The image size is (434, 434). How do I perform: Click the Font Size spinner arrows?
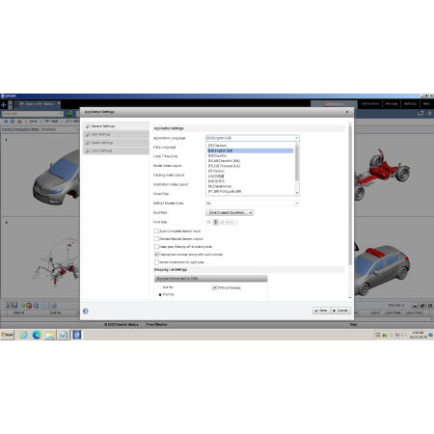coord(216,222)
